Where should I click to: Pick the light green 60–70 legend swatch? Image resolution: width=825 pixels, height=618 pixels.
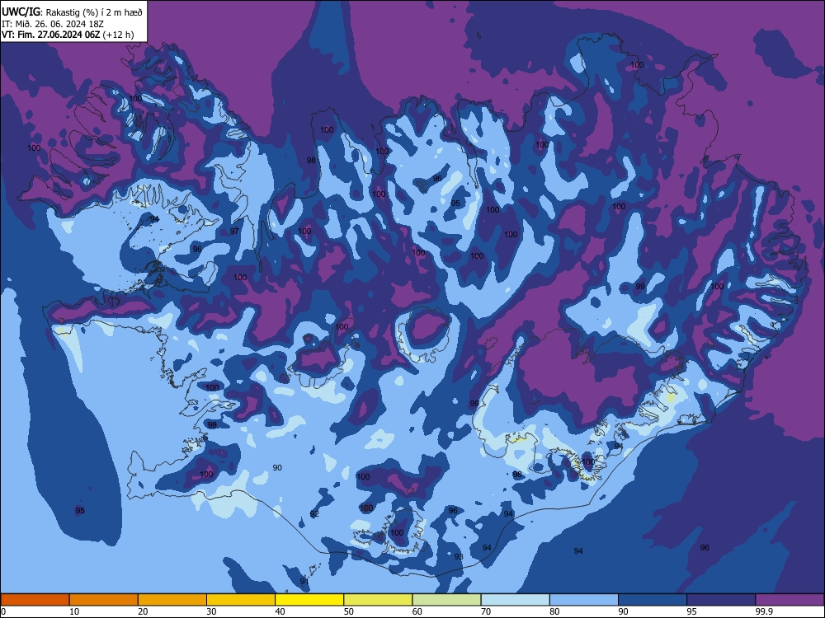pyautogui.click(x=446, y=600)
